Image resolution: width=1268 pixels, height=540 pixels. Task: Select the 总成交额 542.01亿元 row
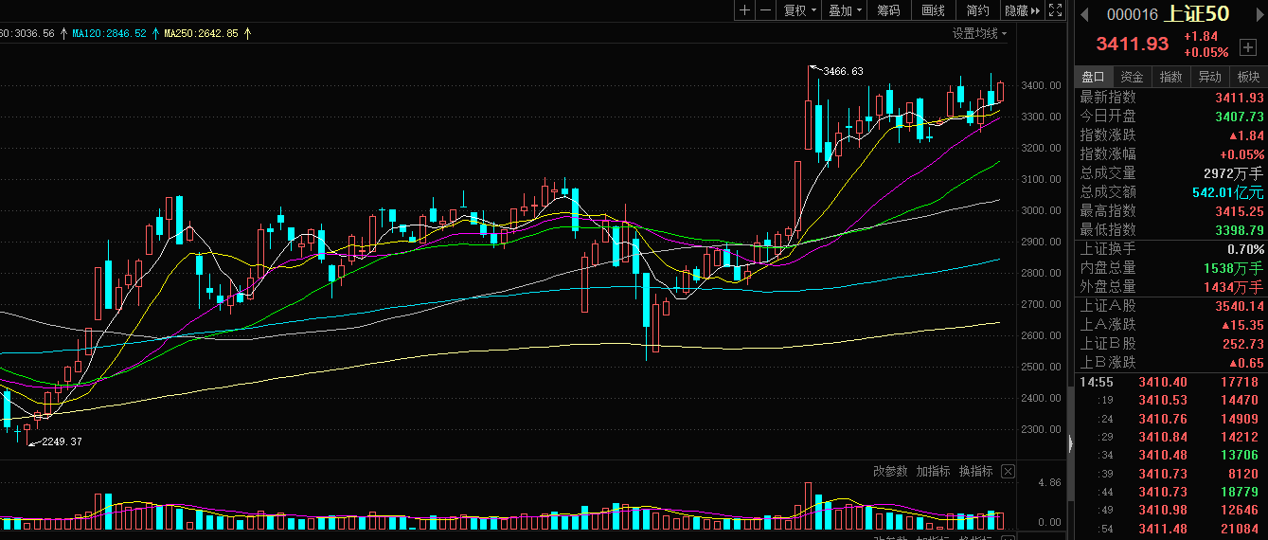(1171, 192)
